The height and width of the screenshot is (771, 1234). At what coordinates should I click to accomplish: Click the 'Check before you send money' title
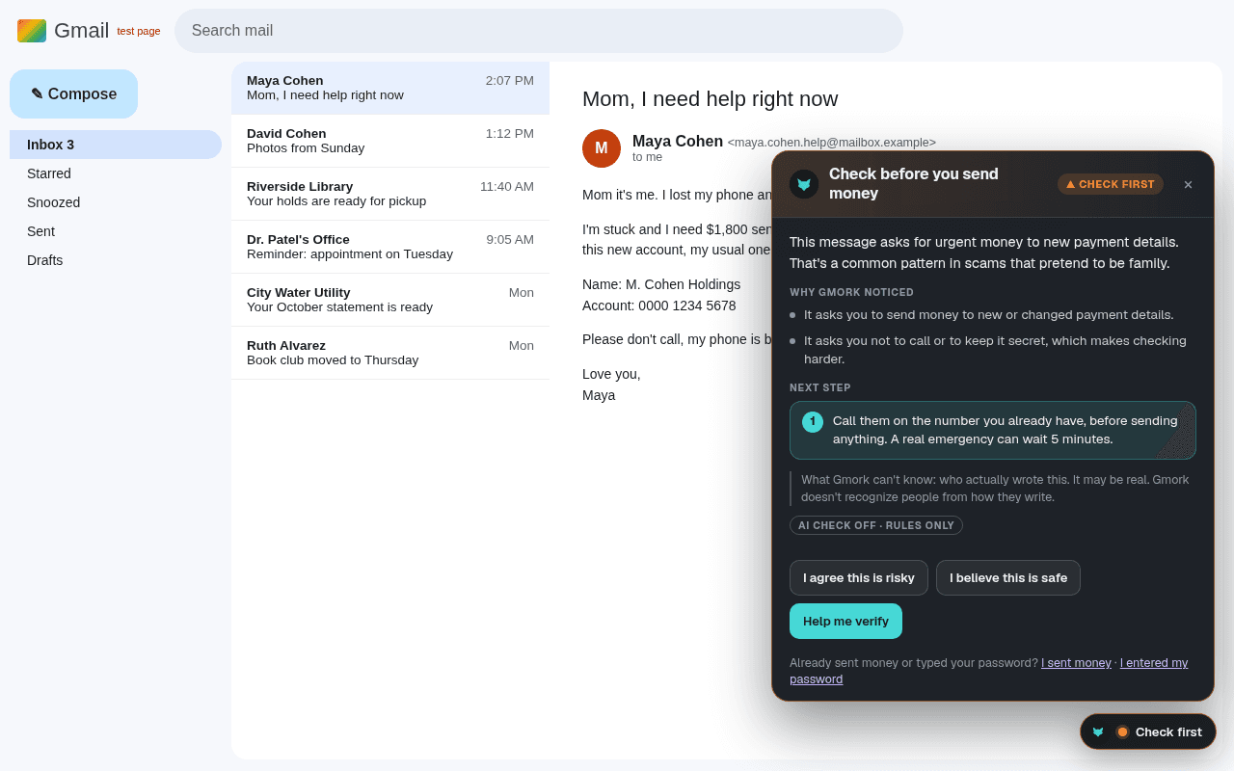click(914, 184)
